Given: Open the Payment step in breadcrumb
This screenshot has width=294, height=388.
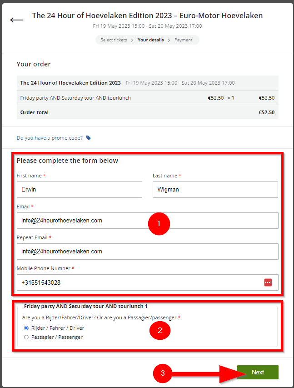Looking at the screenshot, I should pyautogui.click(x=183, y=40).
